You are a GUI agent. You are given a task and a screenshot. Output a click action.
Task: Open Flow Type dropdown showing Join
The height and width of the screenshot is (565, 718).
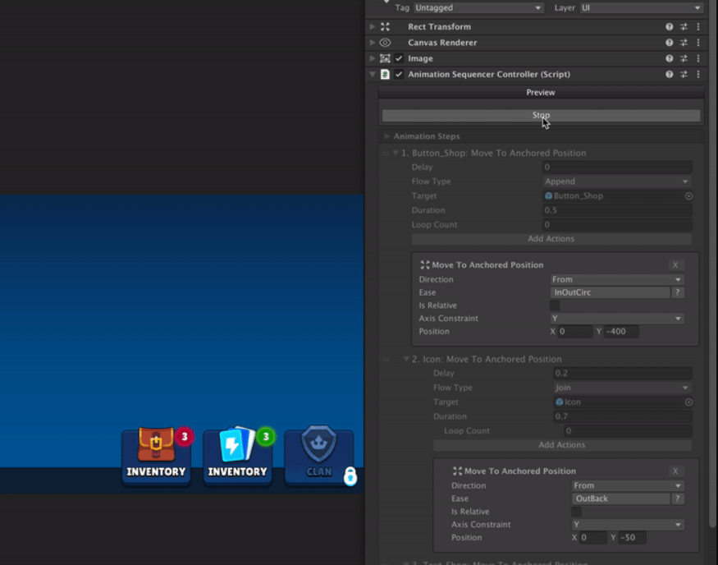point(622,388)
